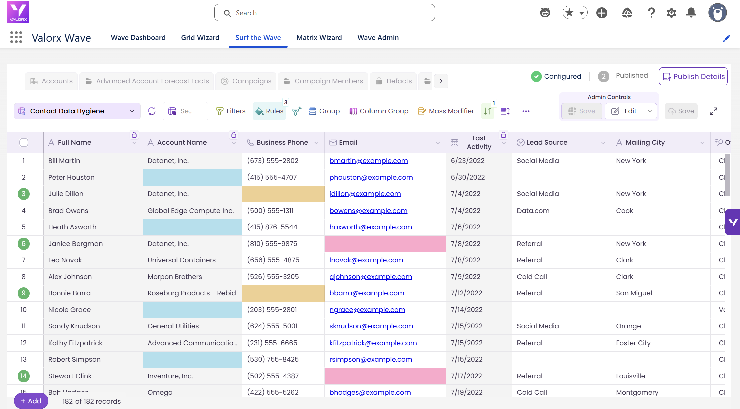Click pink highlighted email cell for Janice Bergman
Screen dimensions: 740x409
(385, 244)
